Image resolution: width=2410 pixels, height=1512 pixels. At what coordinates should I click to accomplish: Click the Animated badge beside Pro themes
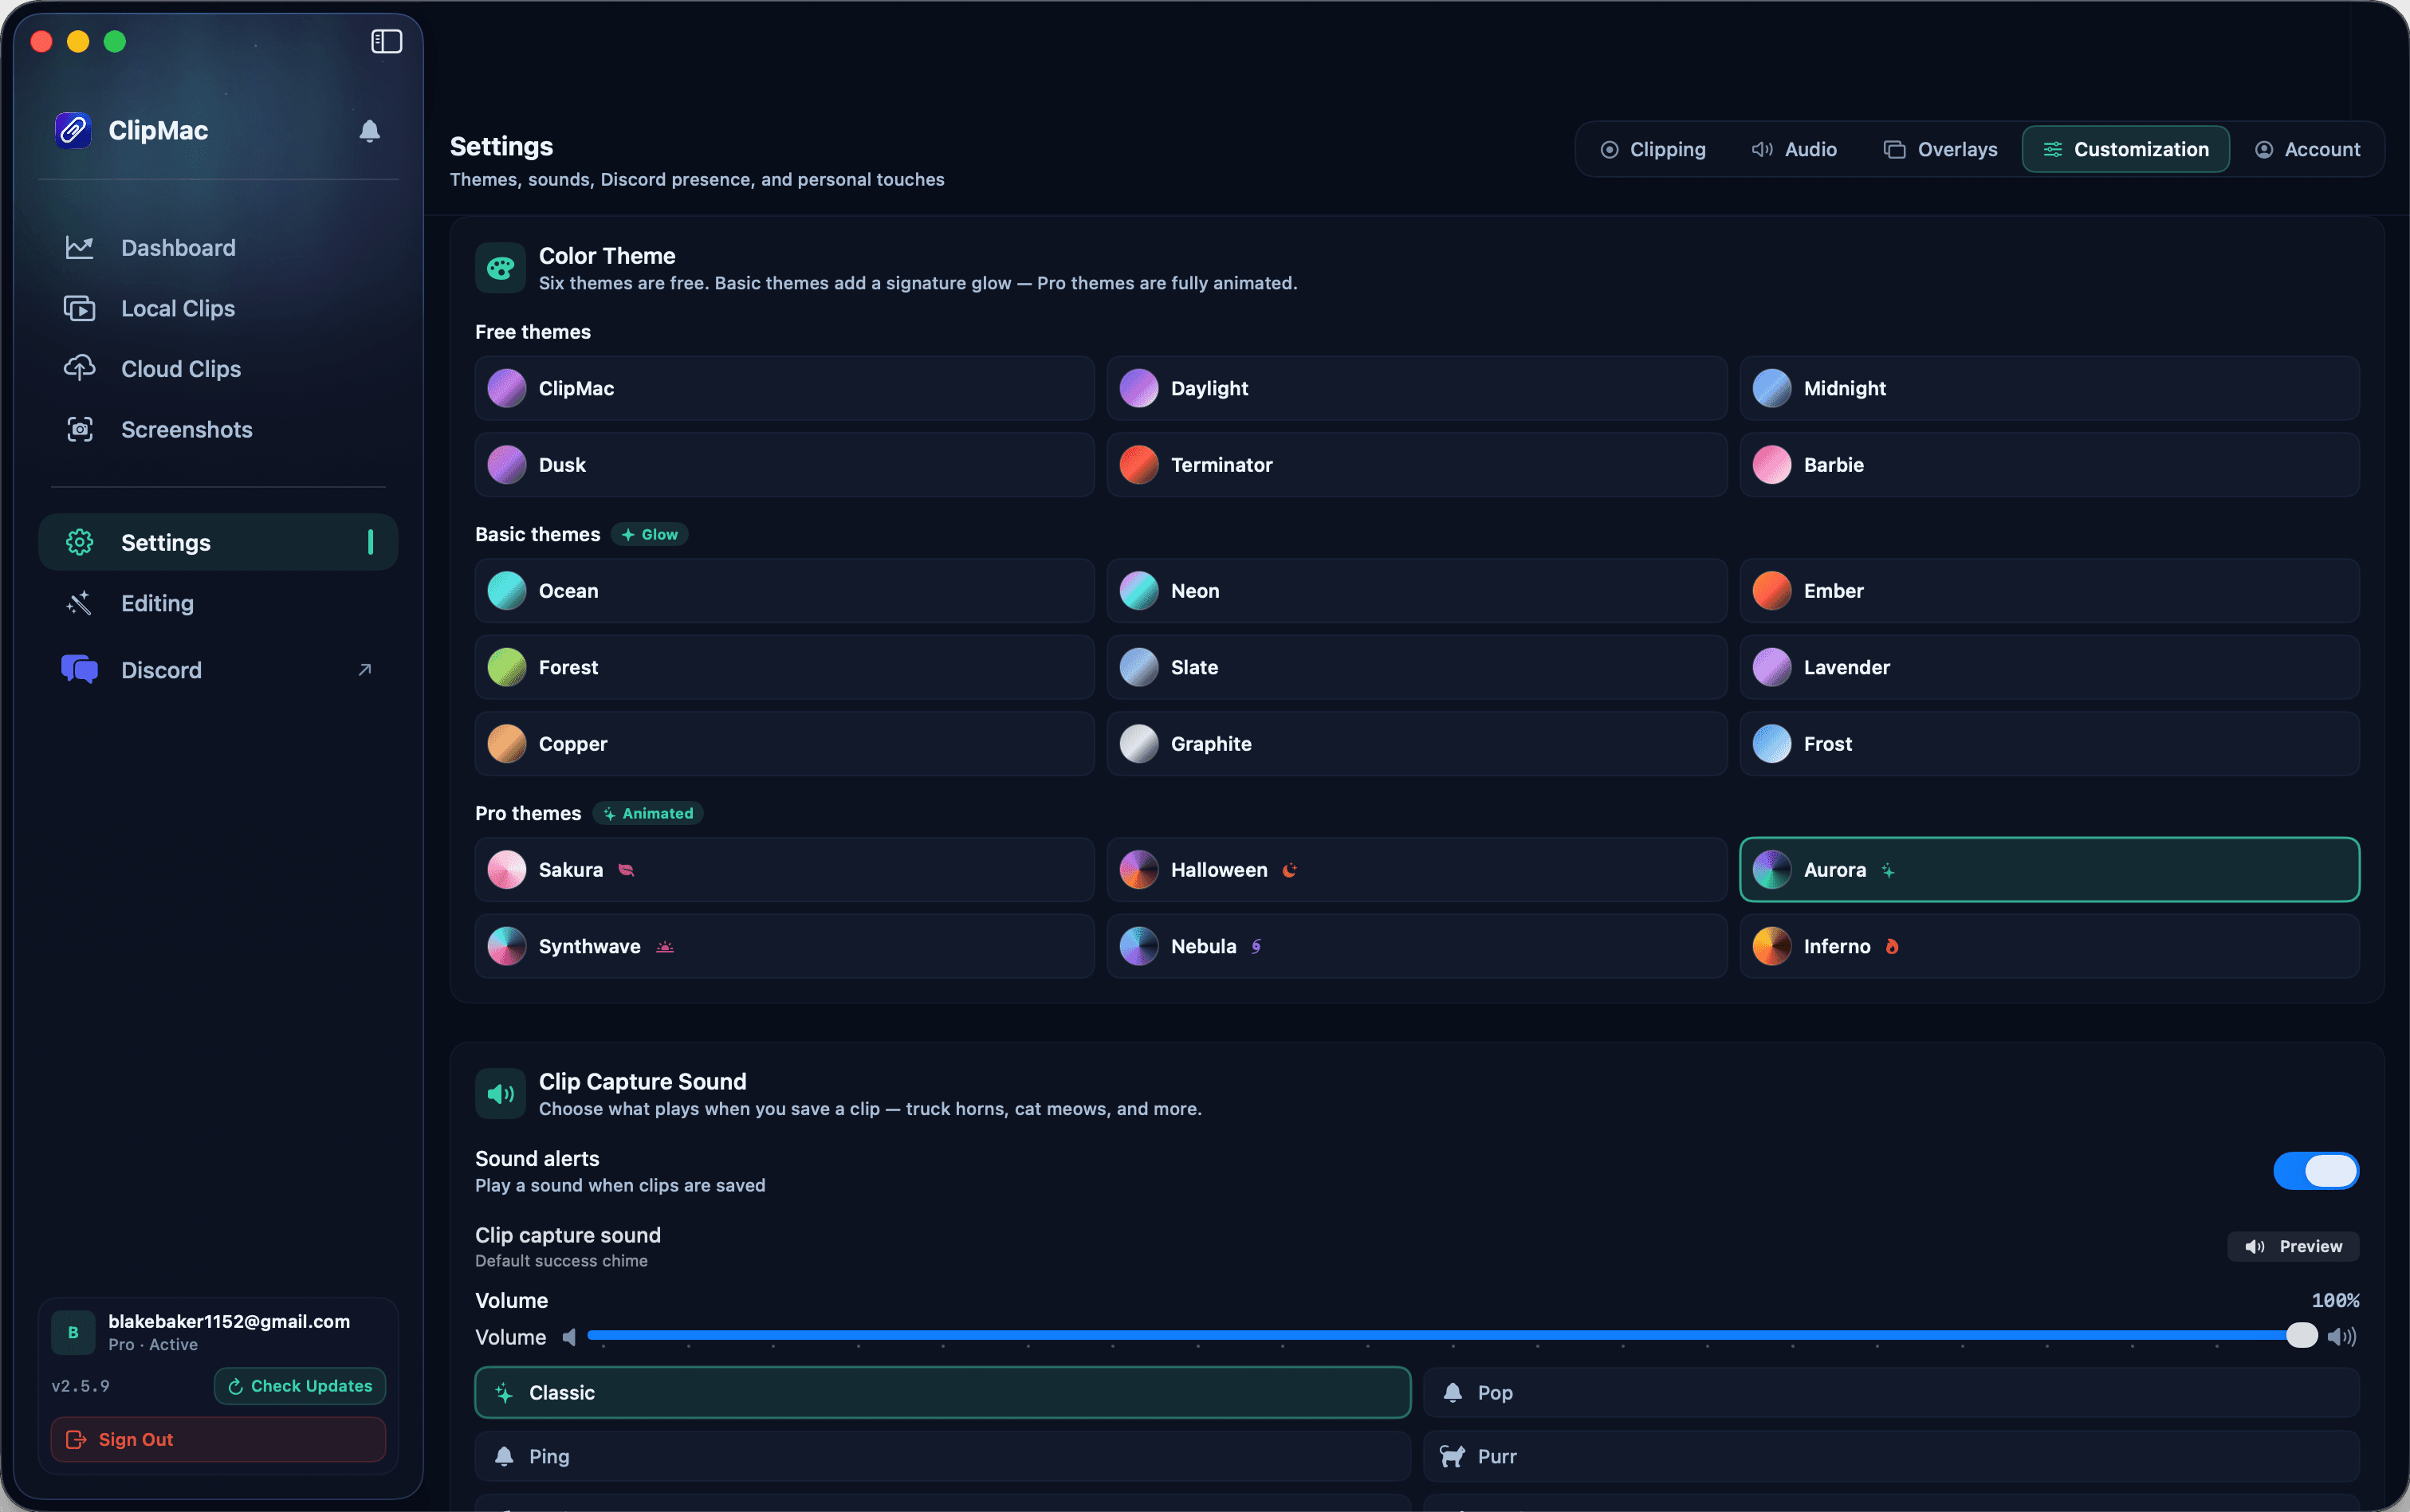pos(648,814)
